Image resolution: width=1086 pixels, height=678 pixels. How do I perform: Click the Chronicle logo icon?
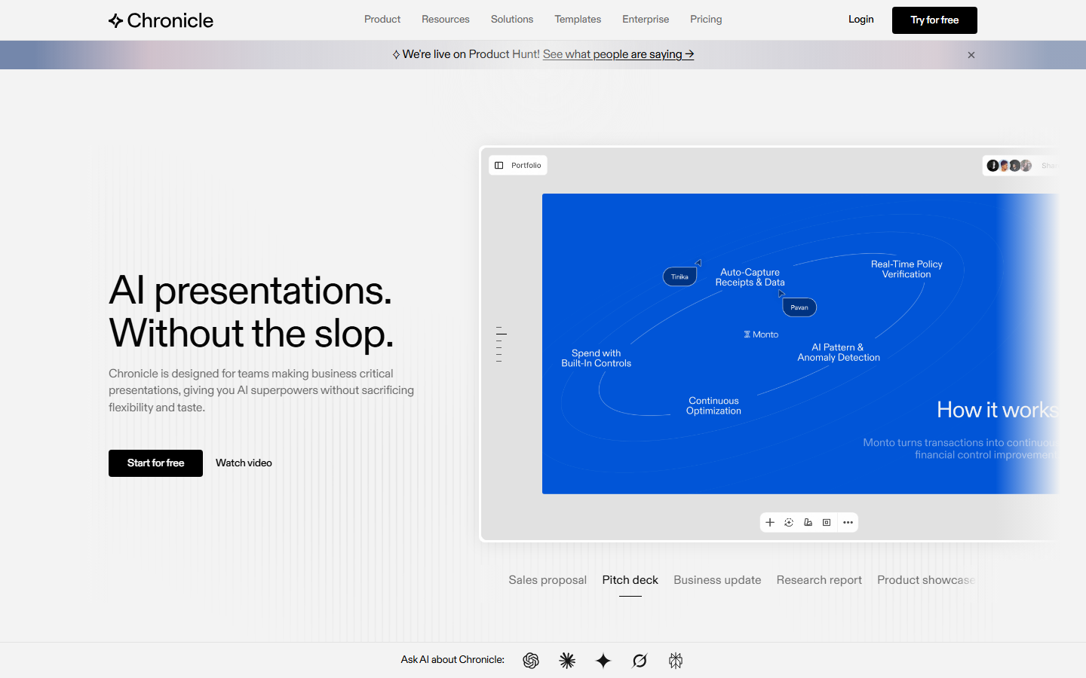click(115, 20)
